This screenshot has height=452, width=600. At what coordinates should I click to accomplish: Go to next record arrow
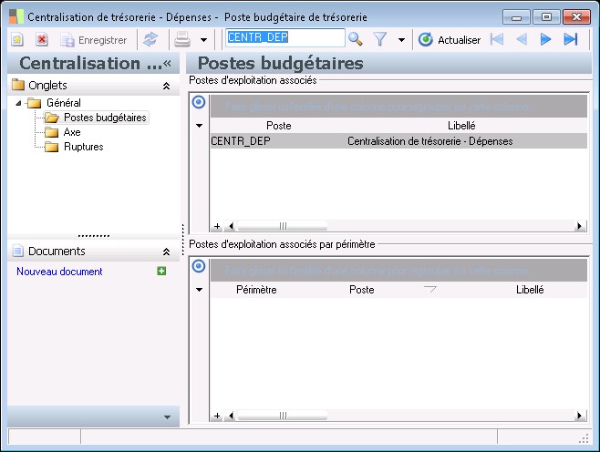point(545,39)
